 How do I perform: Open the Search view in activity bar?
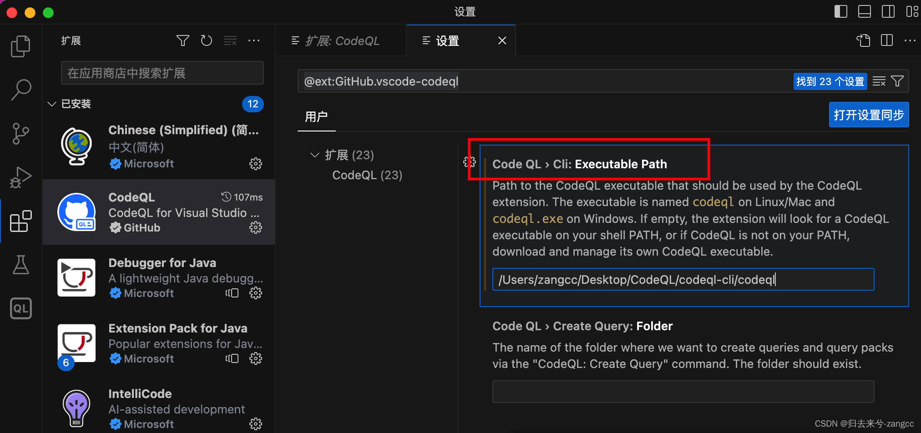click(x=20, y=90)
